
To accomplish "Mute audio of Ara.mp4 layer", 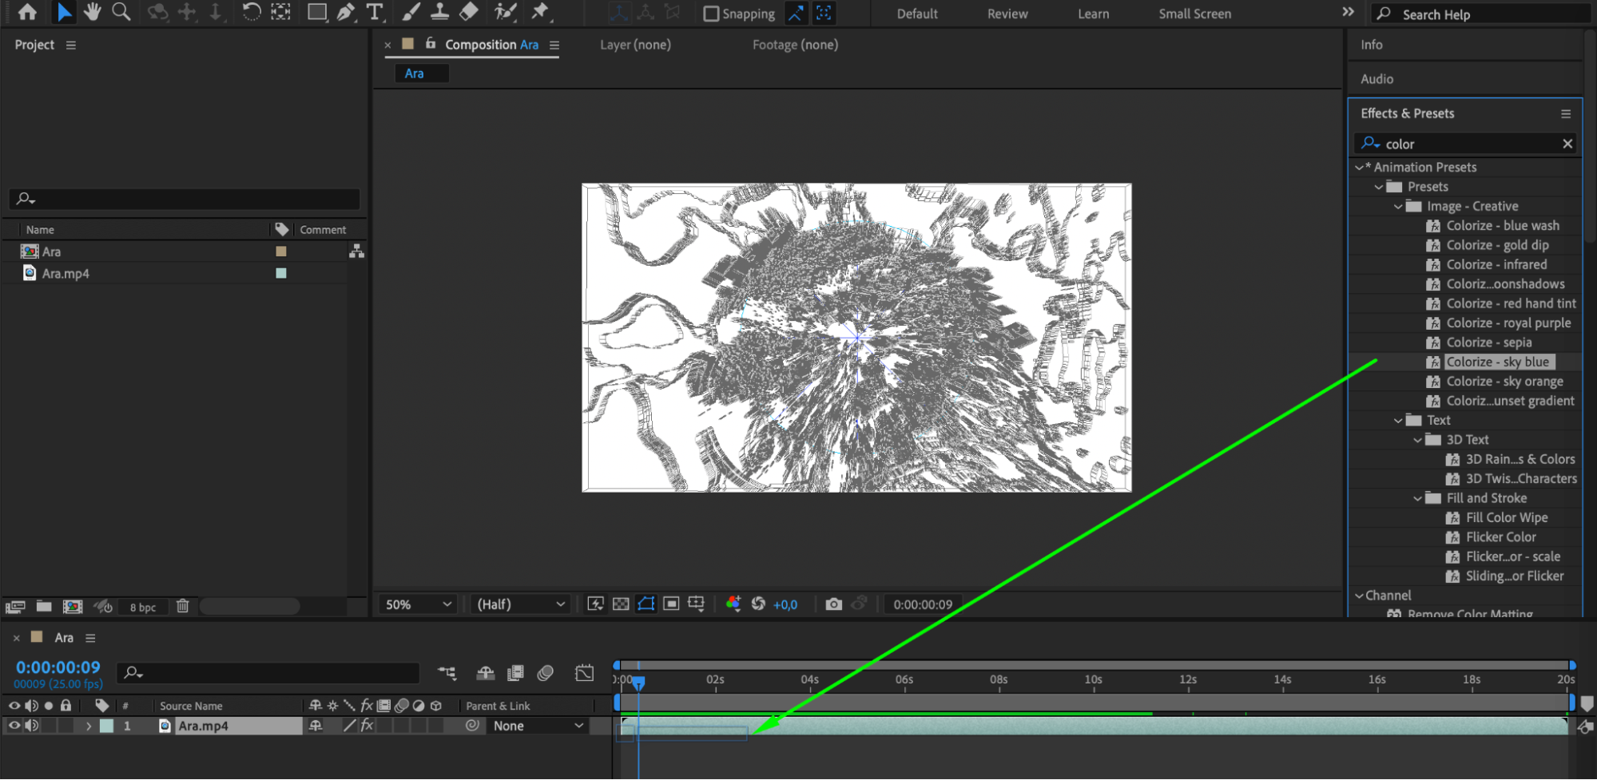I will click(32, 726).
